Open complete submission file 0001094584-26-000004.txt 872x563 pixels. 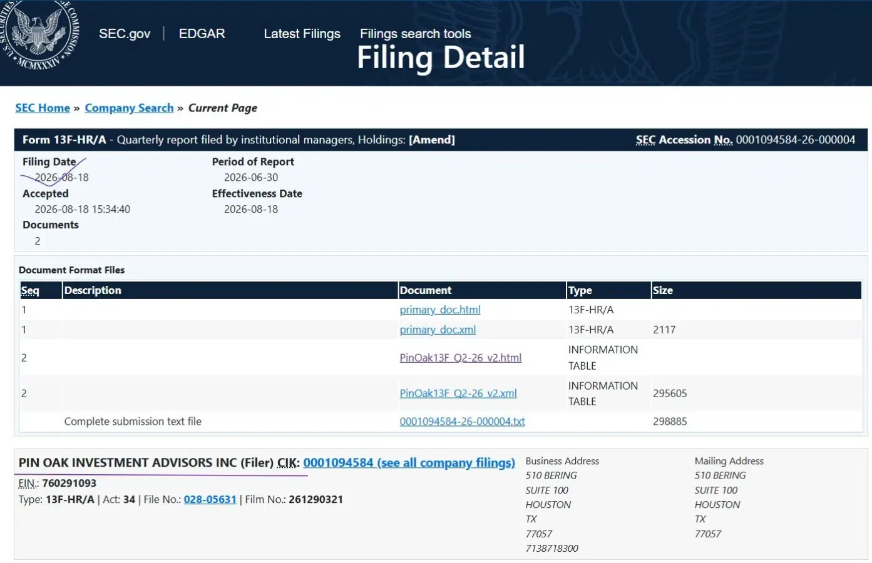[462, 422]
